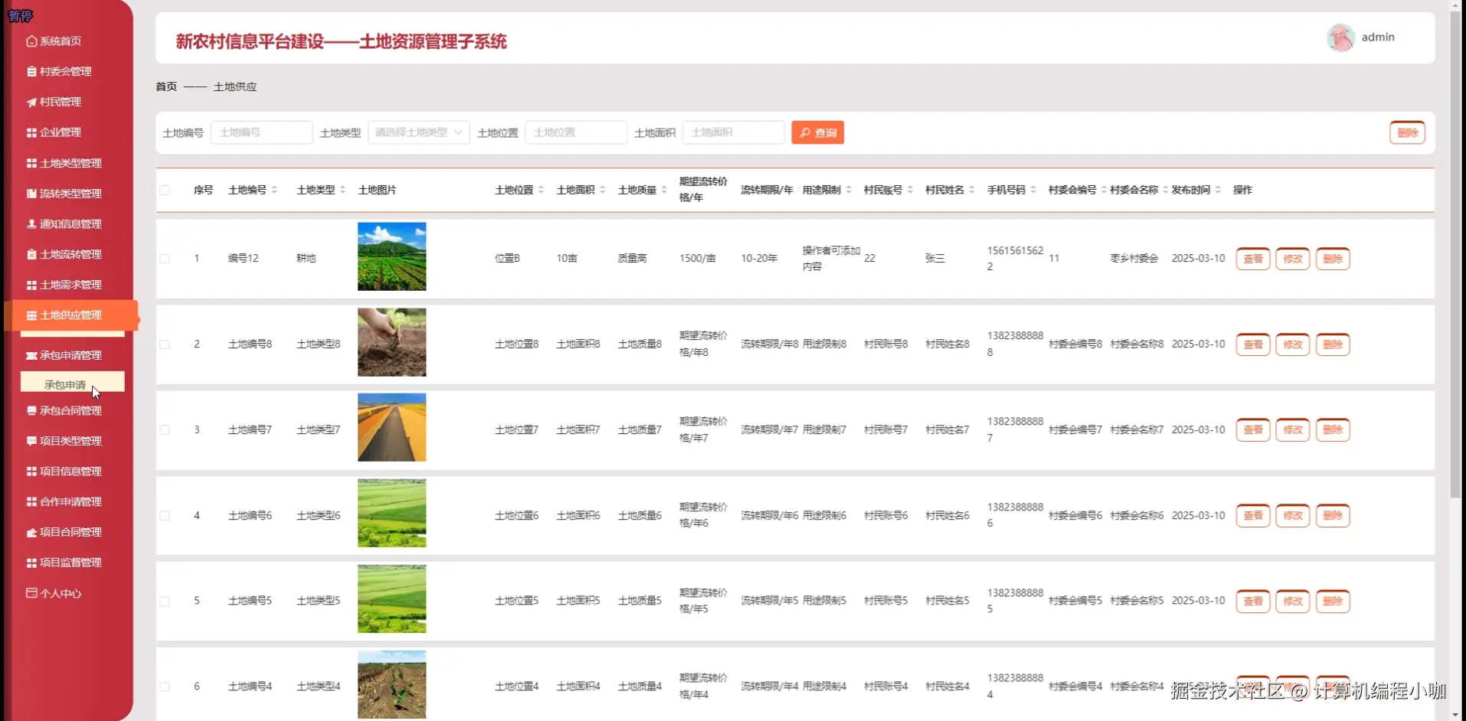Open field road thumbnail of row 土地编号7
Screen dimensions: 1466x721
tap(391, 427)
